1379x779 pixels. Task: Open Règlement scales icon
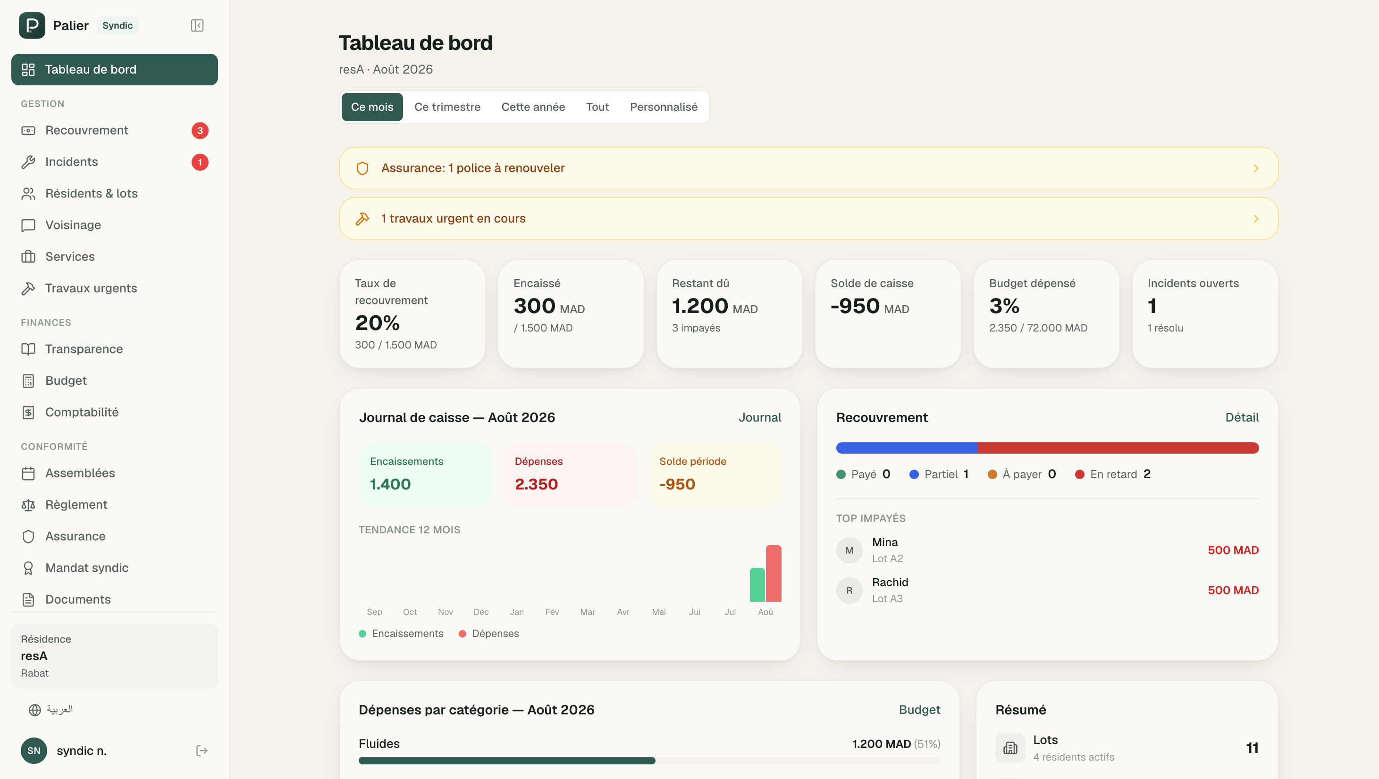click(28, 505)
